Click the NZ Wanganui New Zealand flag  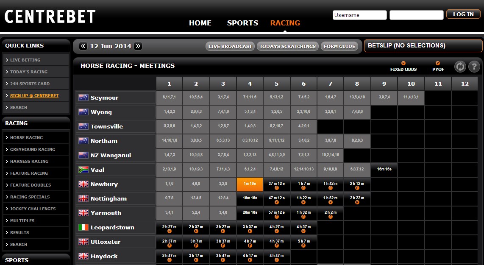[83, 155]
